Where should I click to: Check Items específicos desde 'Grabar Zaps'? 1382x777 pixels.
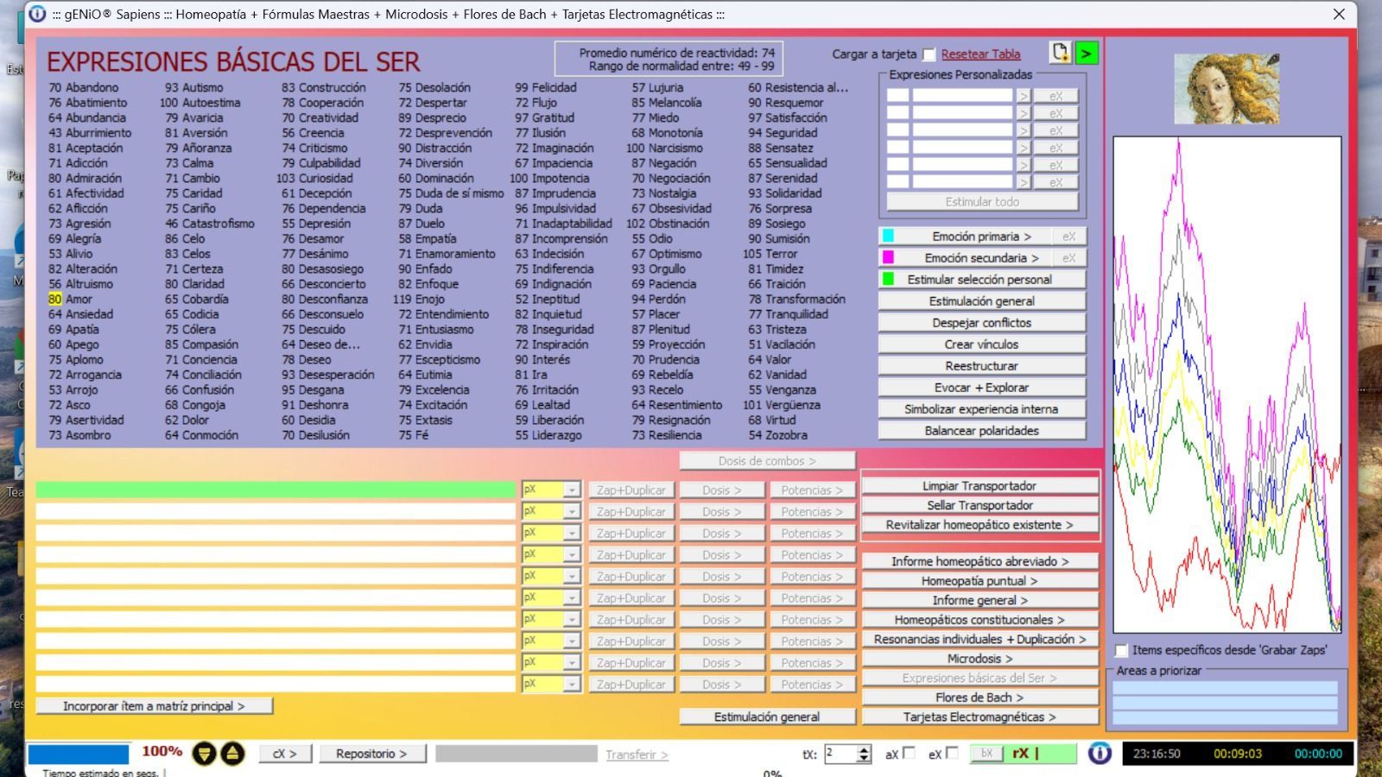tap(1121, 650)
